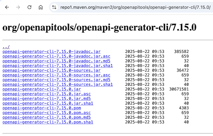The height and width of the screenshot is (136, 213).
Task: Click file size 30671581 of main jar
Action: tap(179, 89)
